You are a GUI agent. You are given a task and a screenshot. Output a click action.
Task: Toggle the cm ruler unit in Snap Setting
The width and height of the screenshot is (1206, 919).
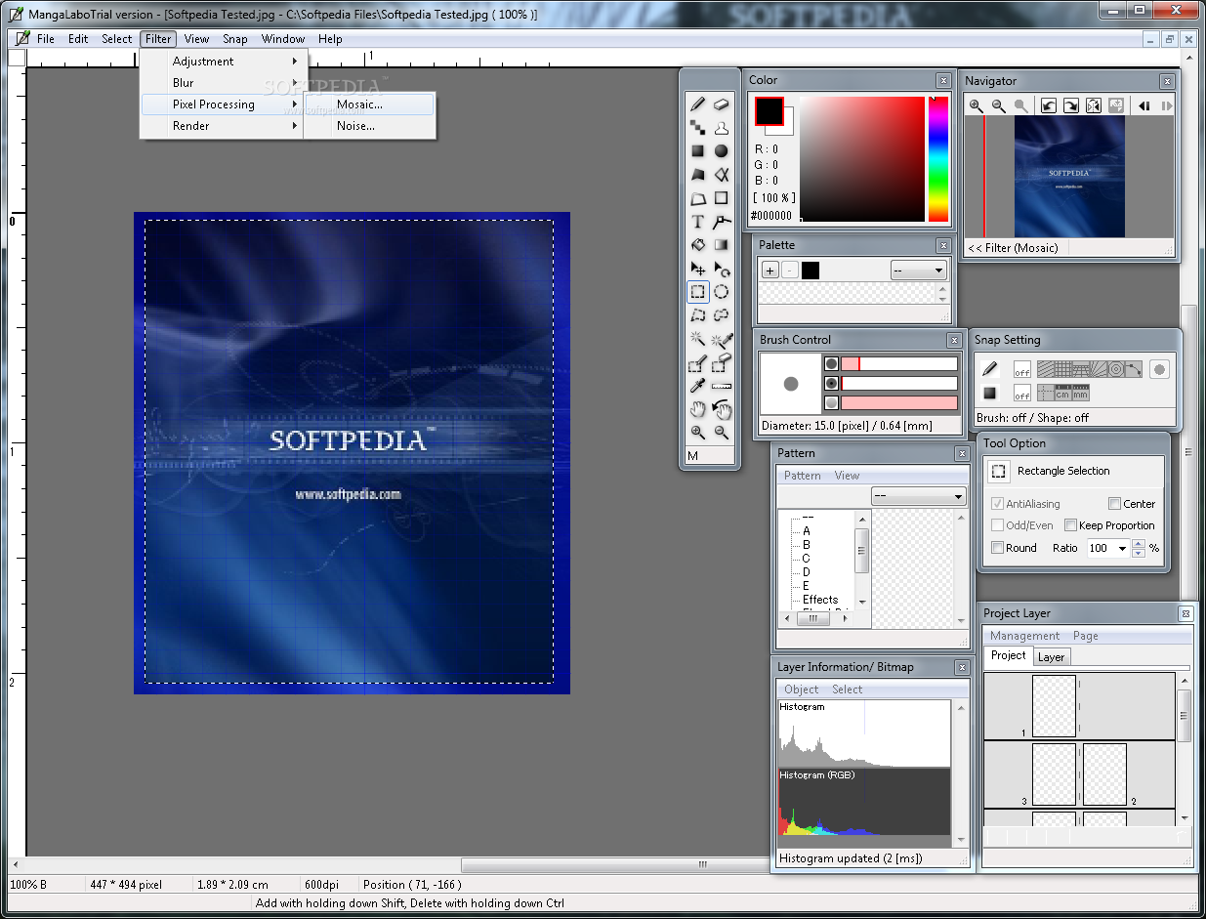(1062, 393)
